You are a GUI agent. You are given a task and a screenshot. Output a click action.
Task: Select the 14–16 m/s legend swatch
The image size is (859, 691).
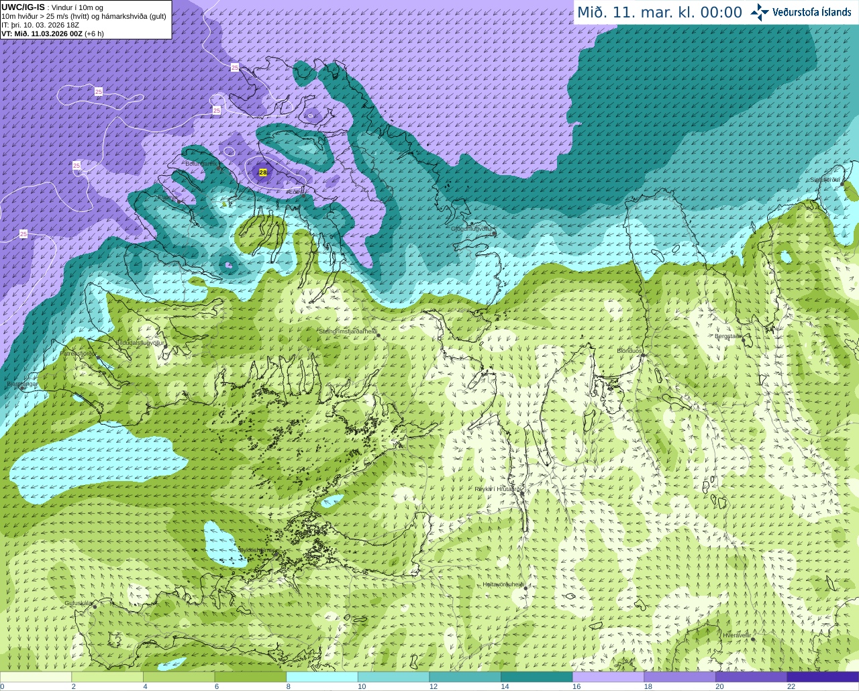click(x=537, y=677)
